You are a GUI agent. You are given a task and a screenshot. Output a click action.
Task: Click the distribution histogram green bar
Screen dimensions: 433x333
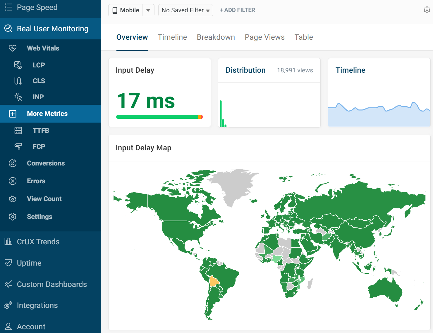[221, 114]
